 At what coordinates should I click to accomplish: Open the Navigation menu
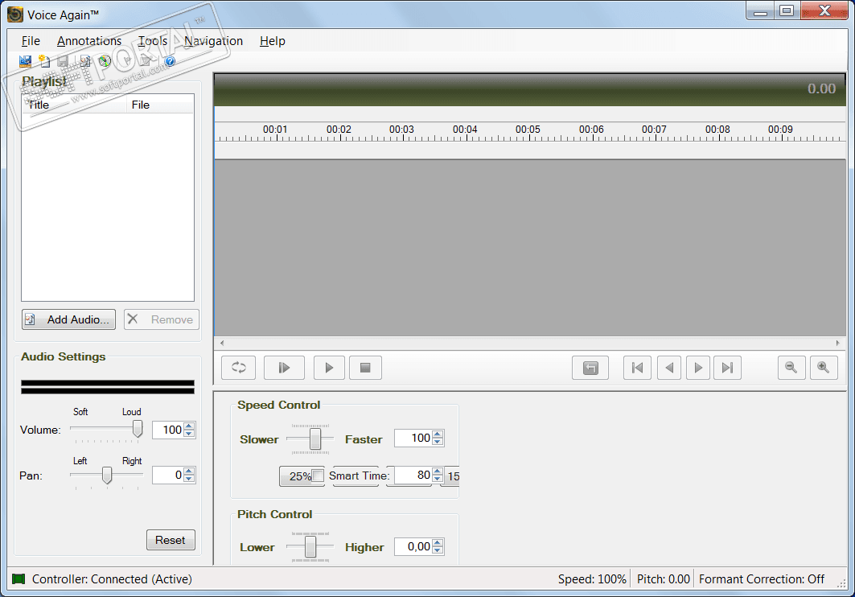tap(213, 41)
